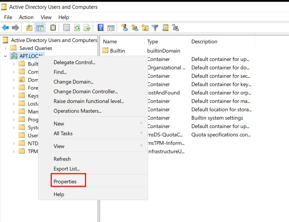Click the Create new user icon
This screenshot has width=289, height=222.
(x=124, y=28)
